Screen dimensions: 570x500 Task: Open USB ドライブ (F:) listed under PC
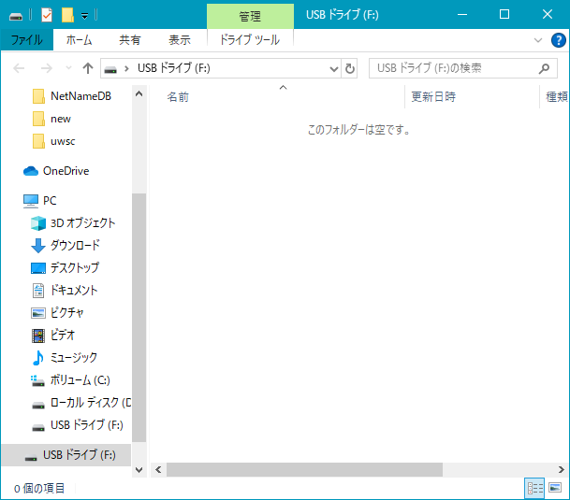[78, 425]
